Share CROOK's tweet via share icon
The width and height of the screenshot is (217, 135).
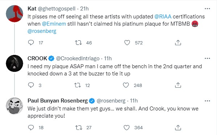(x=178, y=85)
